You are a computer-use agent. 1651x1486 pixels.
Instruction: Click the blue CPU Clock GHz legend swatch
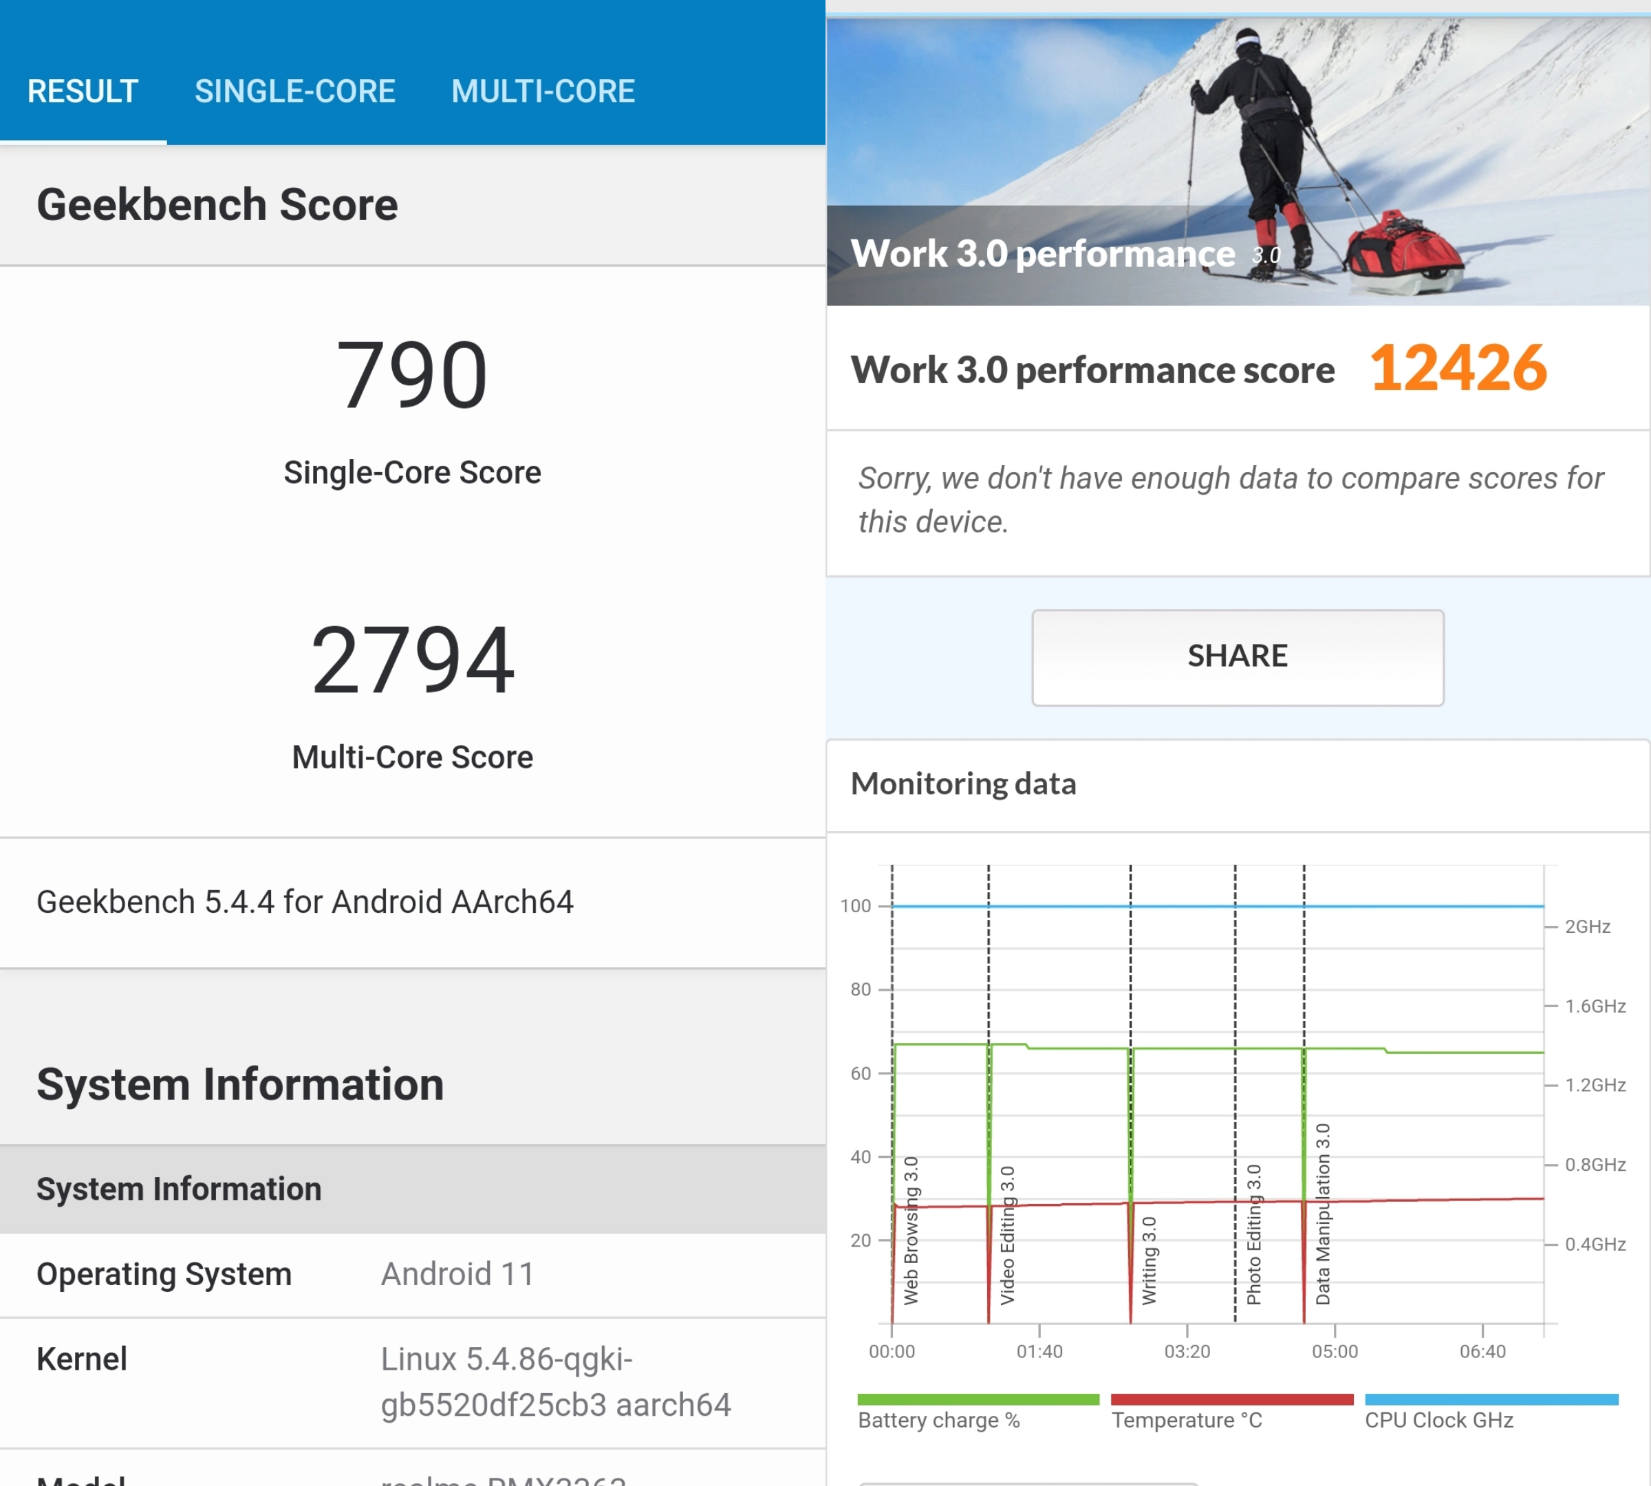pos(1491,1399)
